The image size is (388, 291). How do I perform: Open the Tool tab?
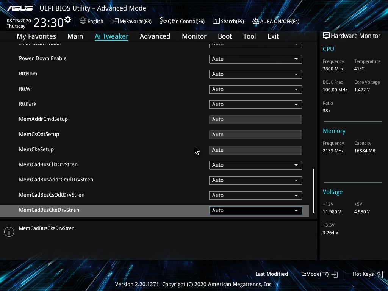tap(249, 36)
